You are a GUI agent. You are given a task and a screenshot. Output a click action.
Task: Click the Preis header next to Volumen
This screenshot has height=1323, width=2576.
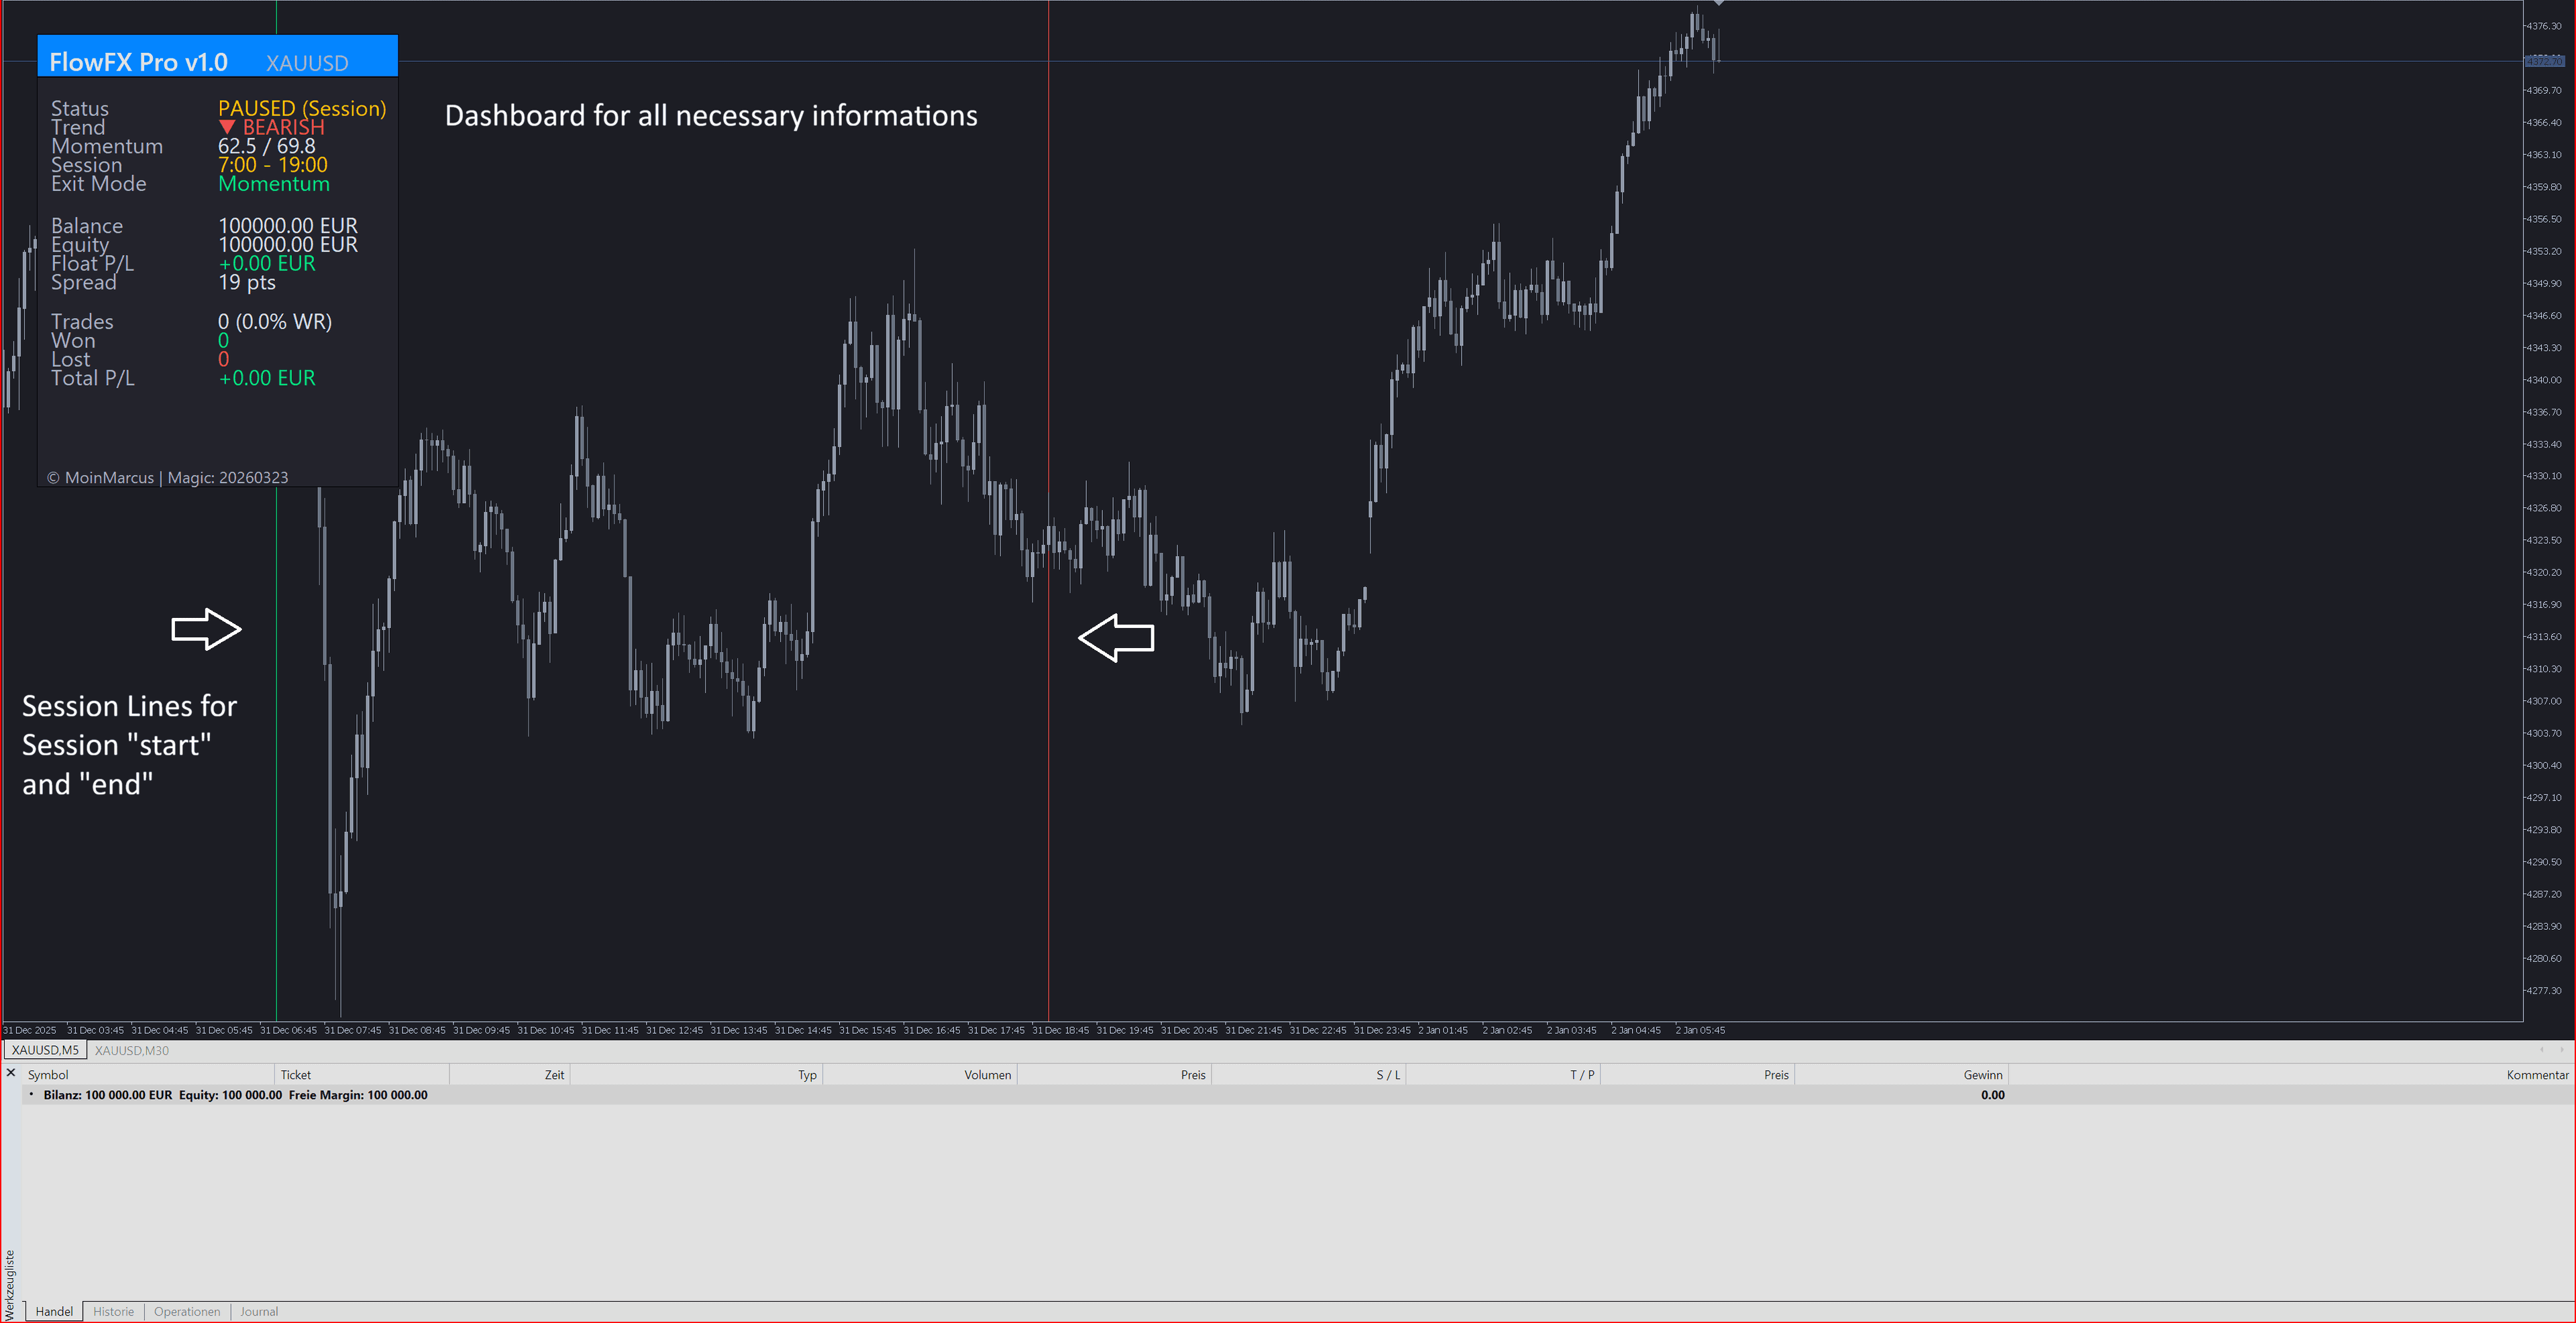[x=1114, y=1075]
